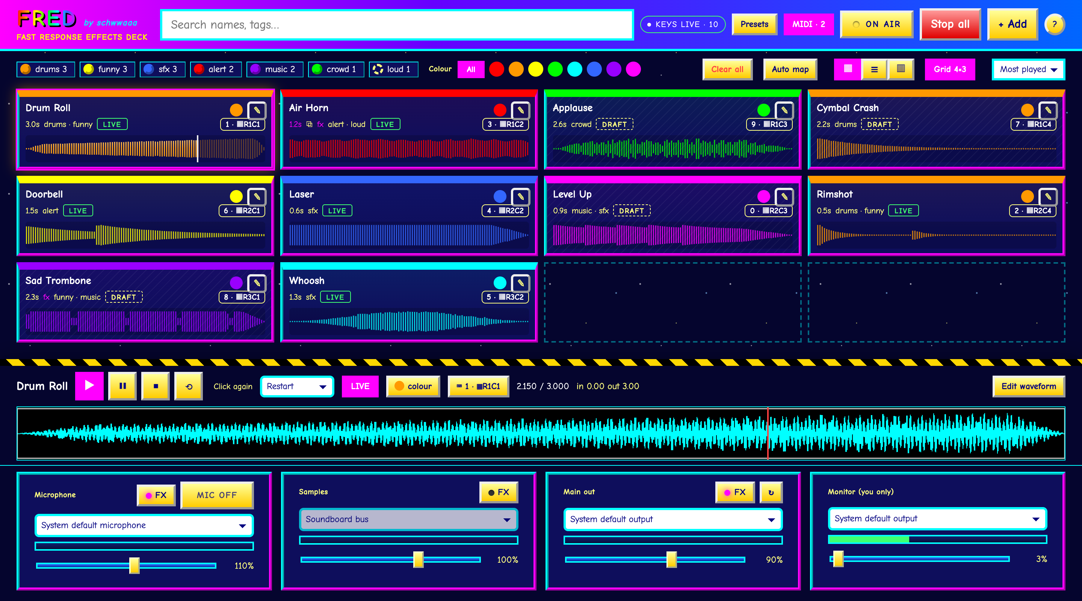Image resolution: width=1082 pixels, height=601 pixels.
Task: Stop playback with the square button
Action: pyautogui.click(x=156, y=385)
